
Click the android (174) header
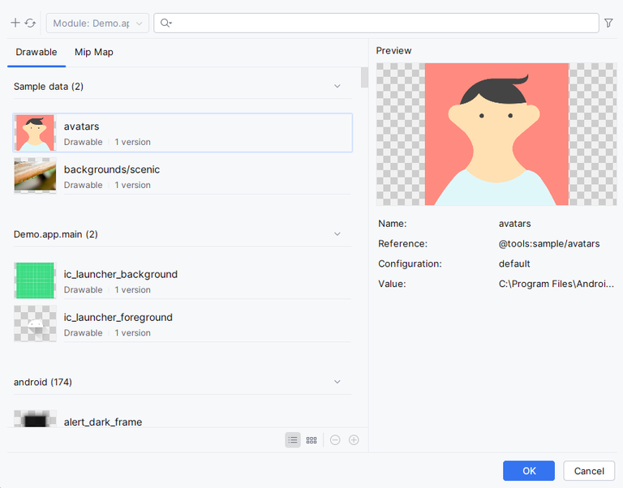pos(42,382)
